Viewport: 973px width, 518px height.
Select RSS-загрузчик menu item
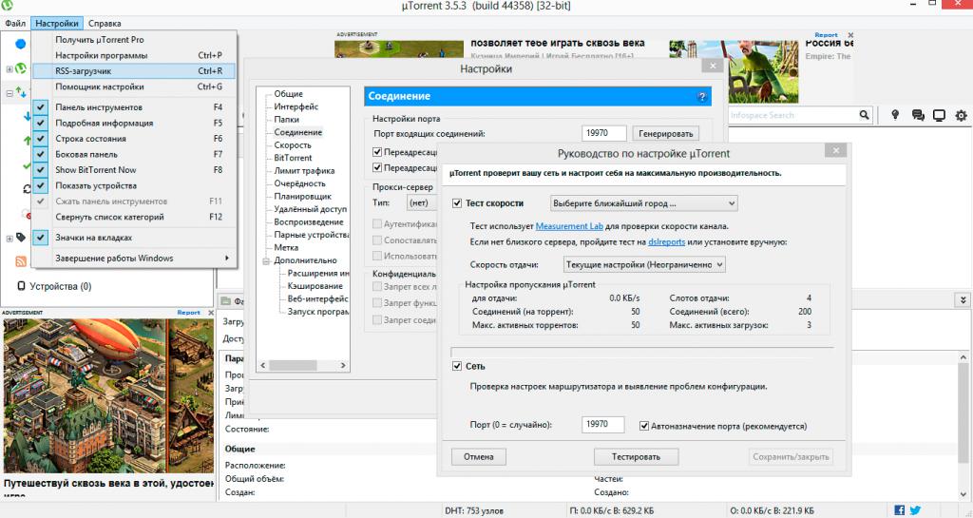pyautogui.click(x=134, y=70)
